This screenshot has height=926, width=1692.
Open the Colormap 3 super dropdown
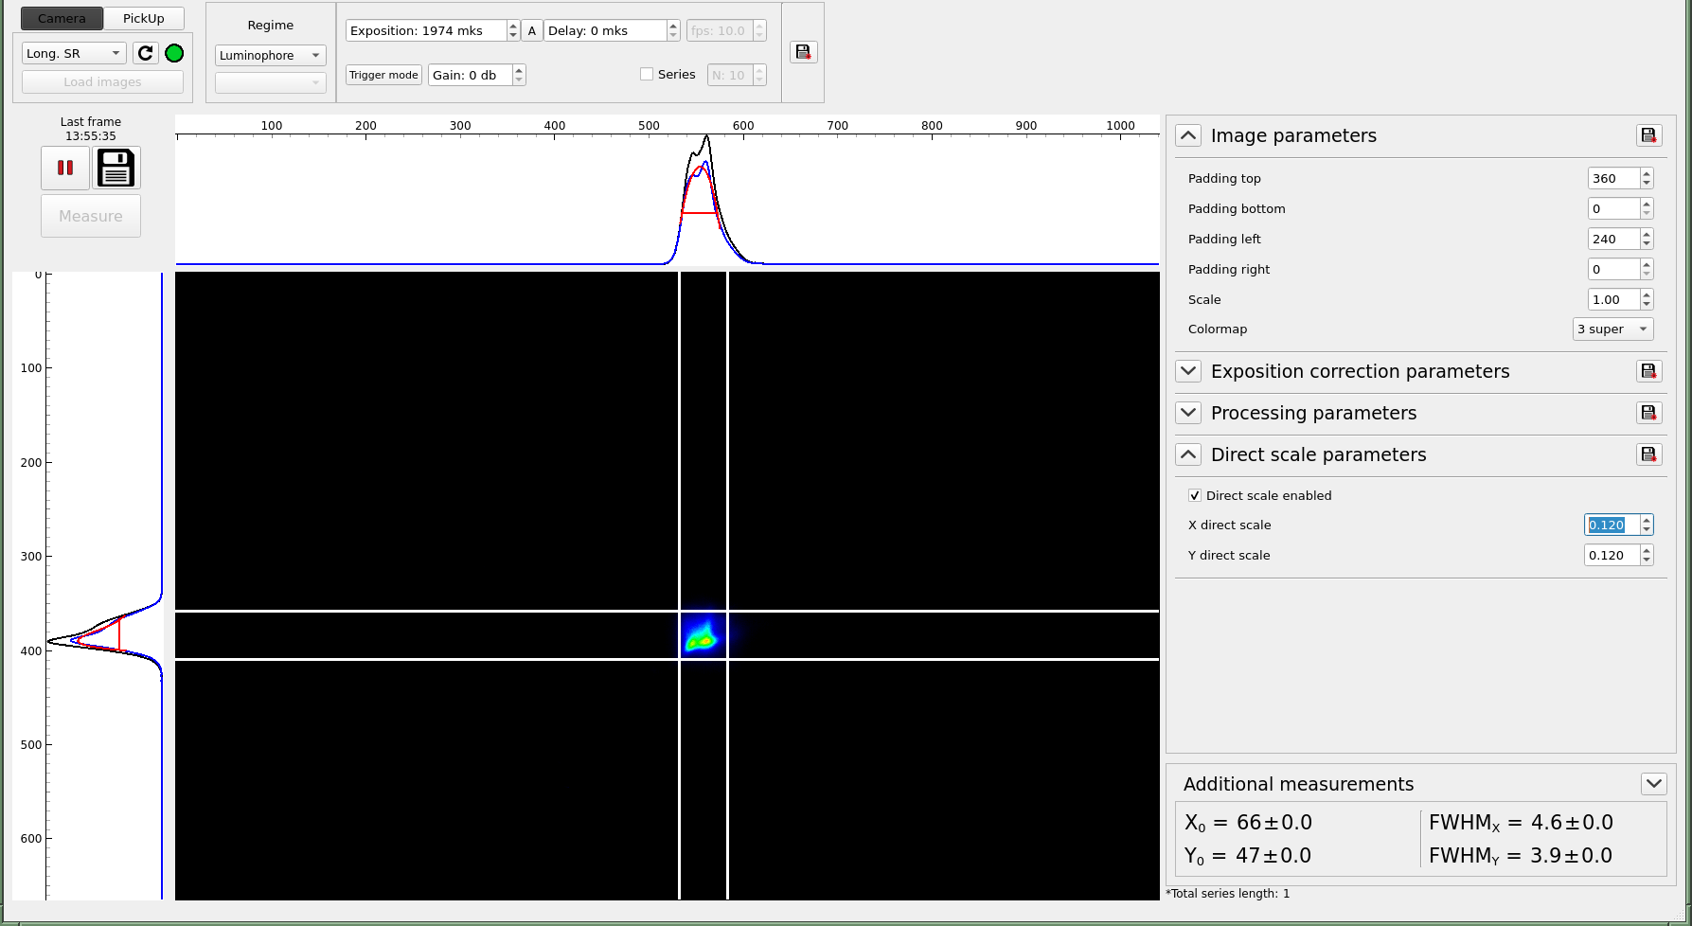[x=1612, y=329]
